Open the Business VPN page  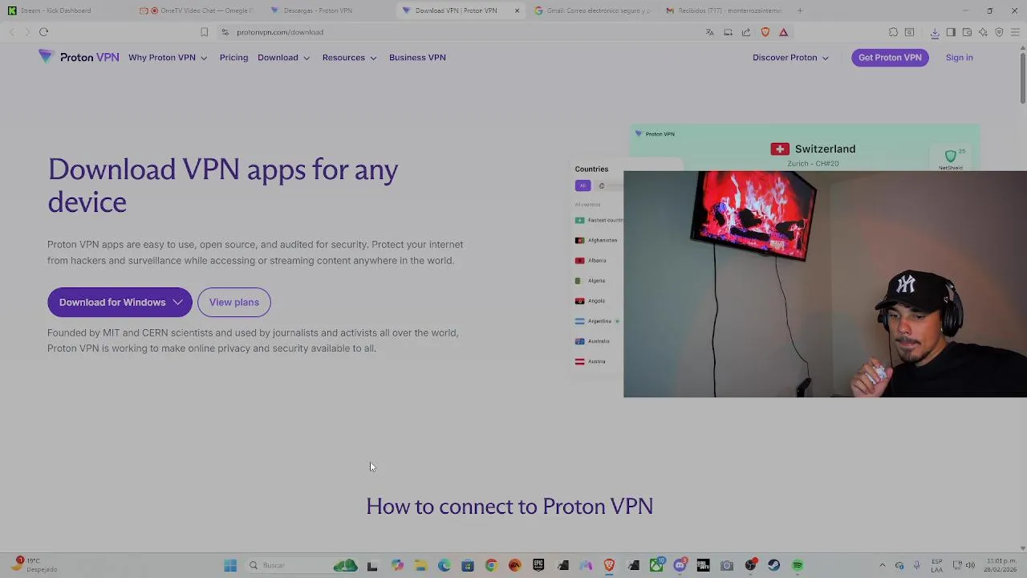click(x=417, y=58)
